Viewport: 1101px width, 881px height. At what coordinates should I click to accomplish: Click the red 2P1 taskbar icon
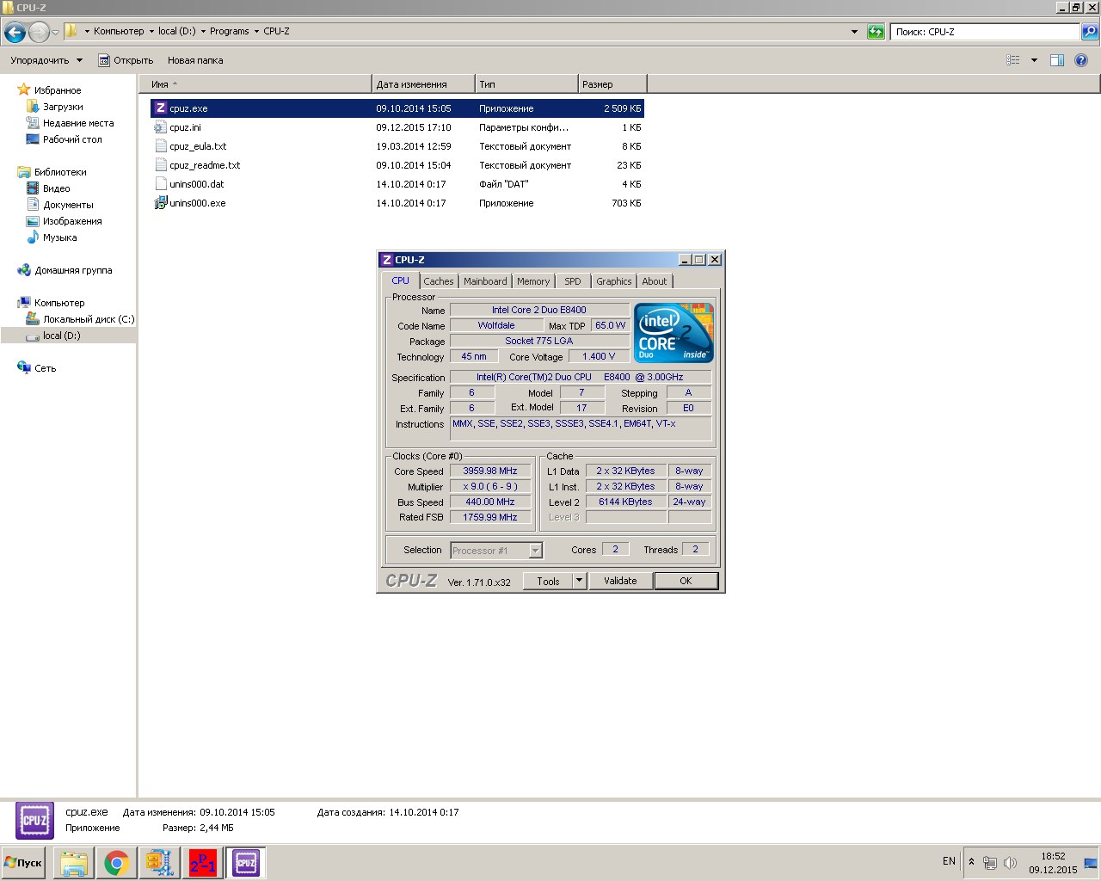[203, 862]
